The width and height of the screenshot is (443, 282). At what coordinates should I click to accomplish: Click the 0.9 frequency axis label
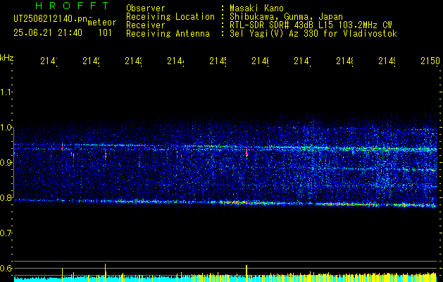(6, 162)
